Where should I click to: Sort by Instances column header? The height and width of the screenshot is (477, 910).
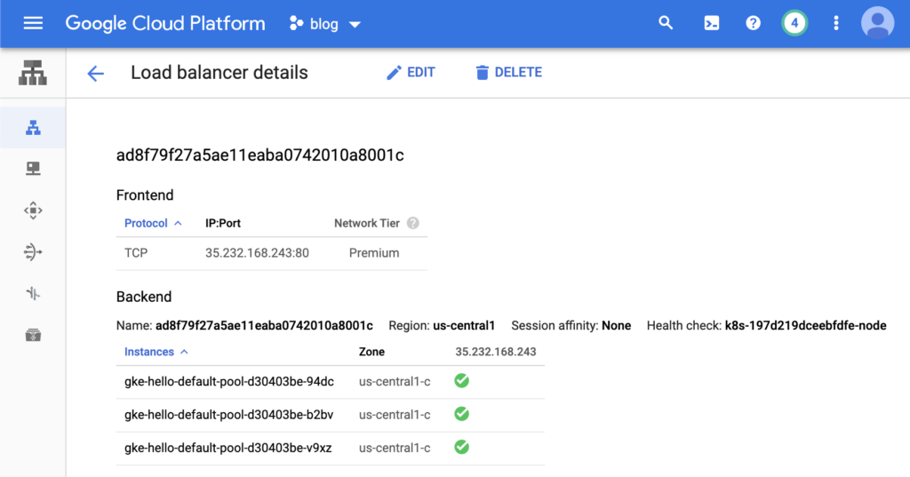[x=156, y=352]
